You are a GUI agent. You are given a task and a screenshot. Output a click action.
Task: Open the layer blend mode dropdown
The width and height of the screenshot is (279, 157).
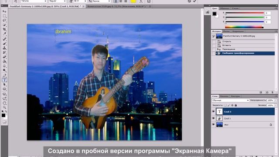pos(231,100)
